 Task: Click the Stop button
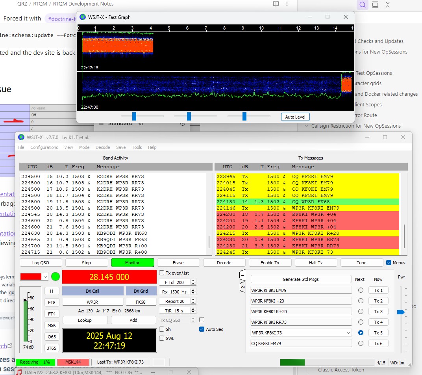[86, 263]
